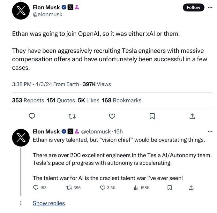Reply to the main post
Viewport: 217px width, 213px height.
pyautogui.click(x=32, y=116)
